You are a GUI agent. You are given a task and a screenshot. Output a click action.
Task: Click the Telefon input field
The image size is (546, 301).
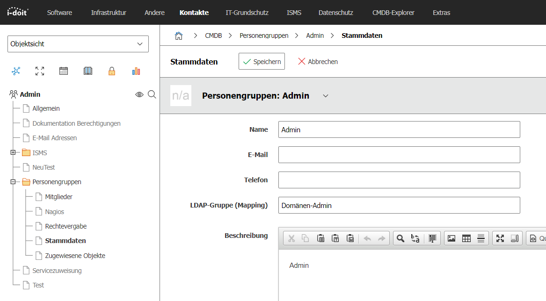coord(399,180)
